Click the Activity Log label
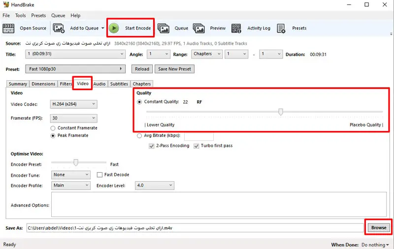Screen dimensions: 394x249 click(x=259, y=28)
